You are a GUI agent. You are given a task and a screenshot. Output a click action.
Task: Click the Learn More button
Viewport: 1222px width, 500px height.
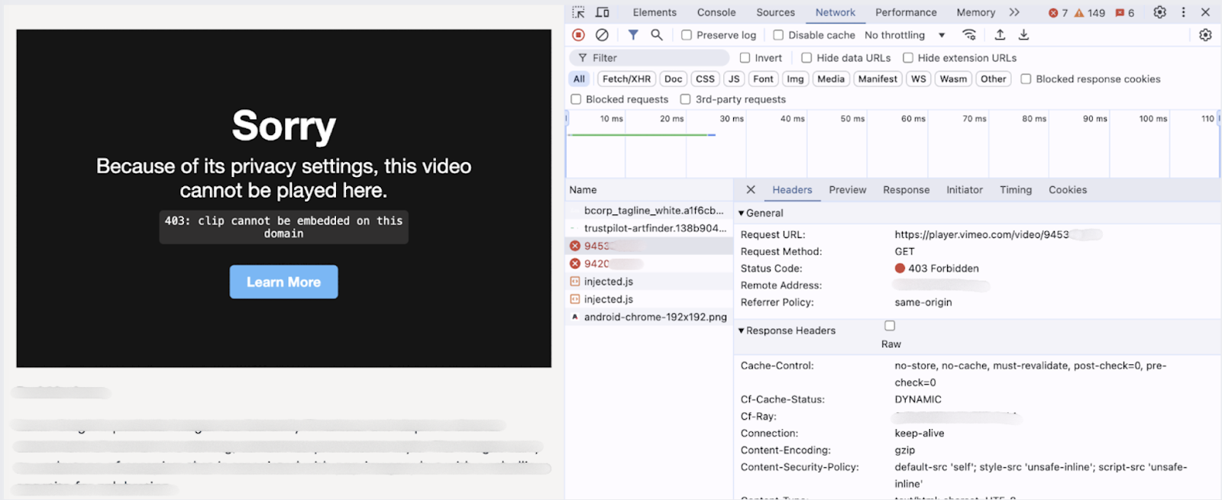(x=283, y=282)
